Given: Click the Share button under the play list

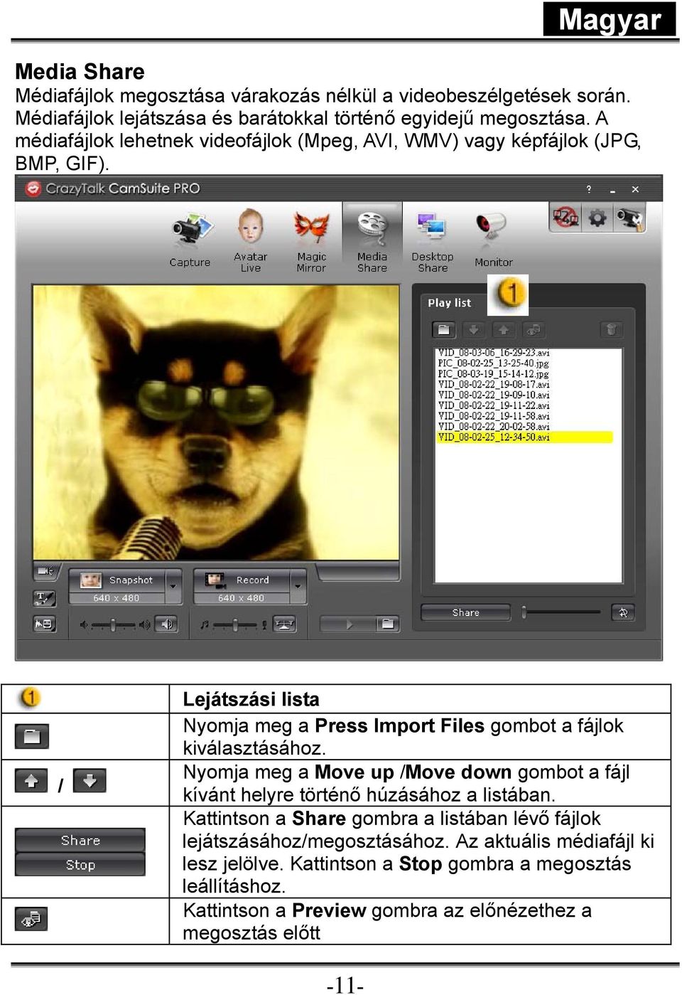Looking at the screenshot, I should (x=466, y=612).
